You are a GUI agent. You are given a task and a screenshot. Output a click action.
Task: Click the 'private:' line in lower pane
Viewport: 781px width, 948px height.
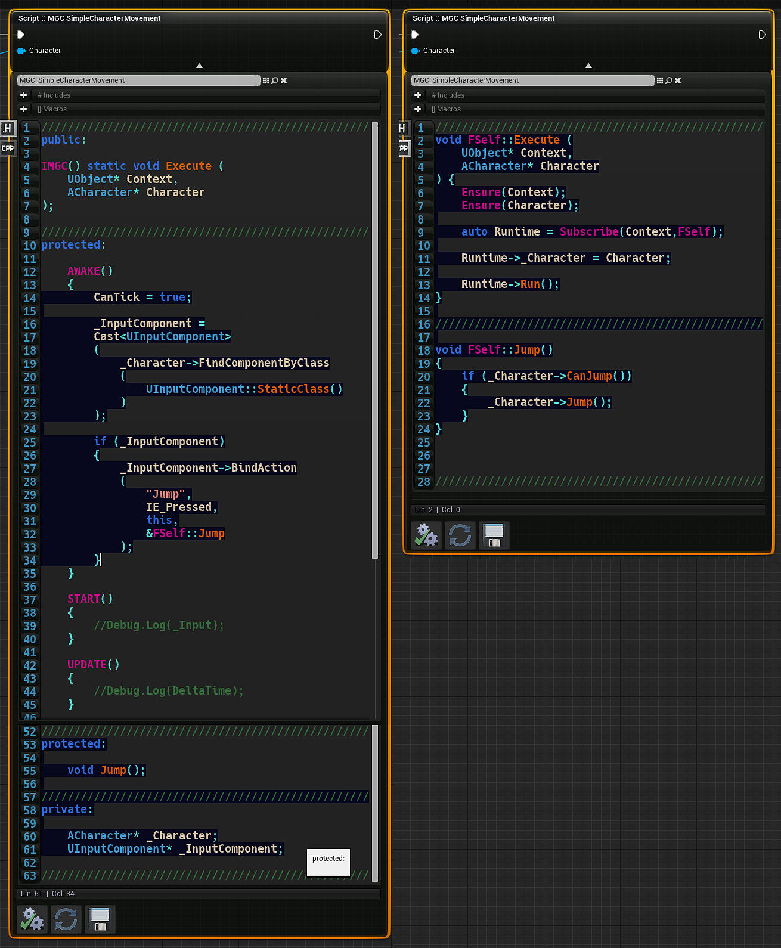[67, 809]
